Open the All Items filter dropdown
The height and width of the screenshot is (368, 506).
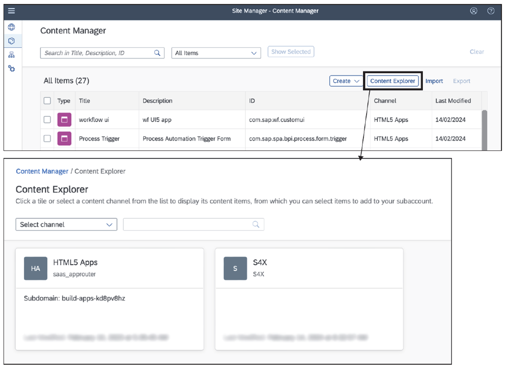click(x=216, y=53)
